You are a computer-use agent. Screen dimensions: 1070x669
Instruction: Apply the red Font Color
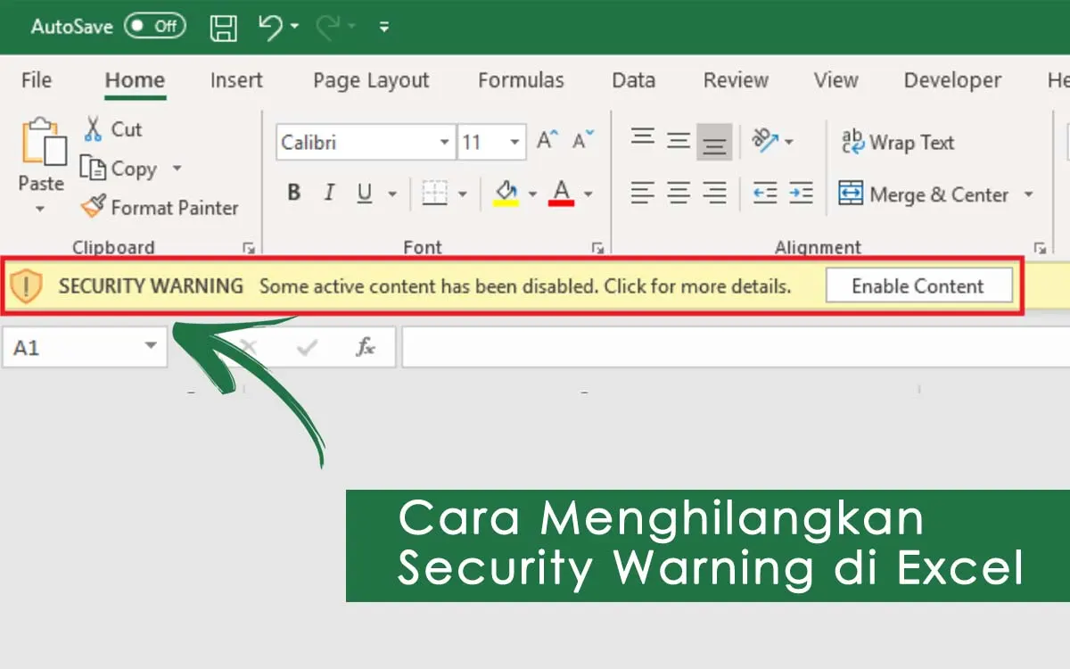[x=561, y=193]
